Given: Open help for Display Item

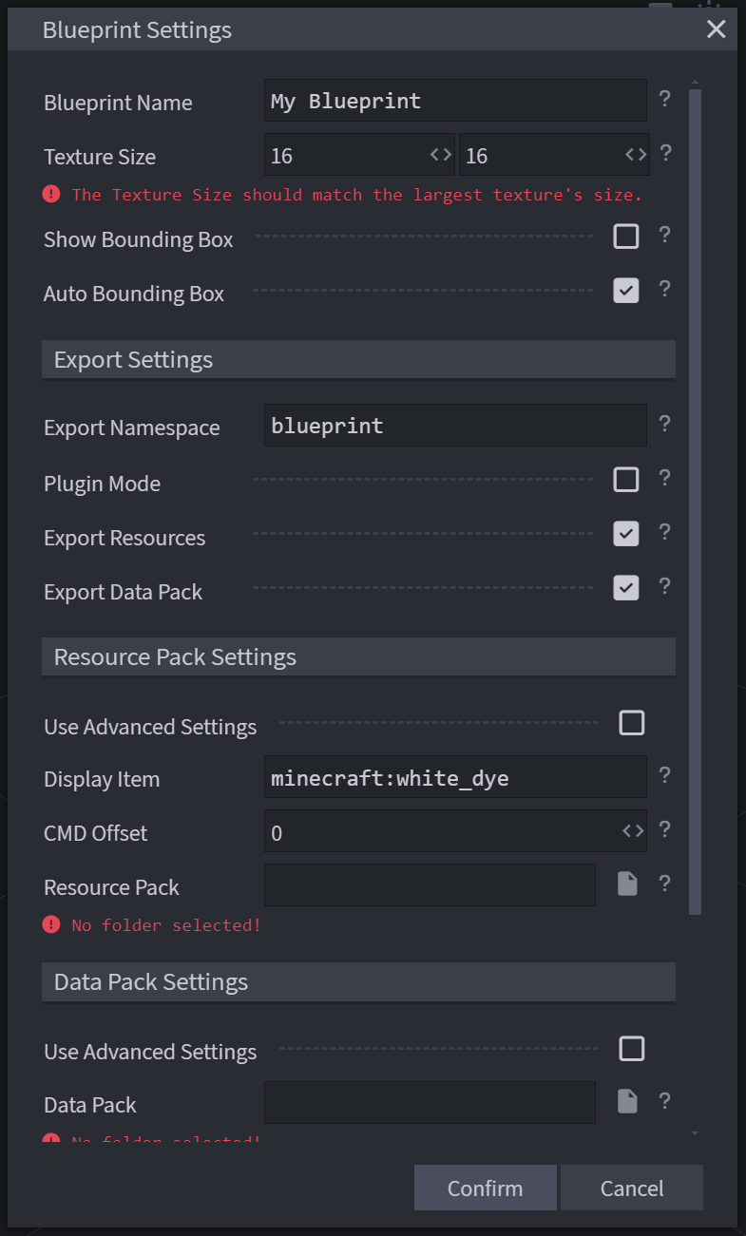Looking at the screenshot, I should (664, 775).
